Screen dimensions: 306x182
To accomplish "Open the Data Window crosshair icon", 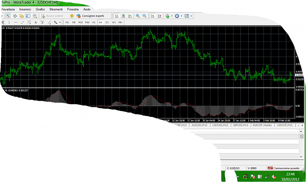I will [x=15, y=16].
